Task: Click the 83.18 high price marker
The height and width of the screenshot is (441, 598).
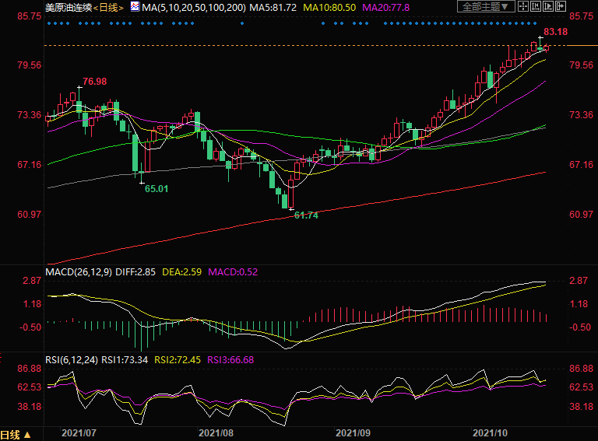Action: [555, 32]
